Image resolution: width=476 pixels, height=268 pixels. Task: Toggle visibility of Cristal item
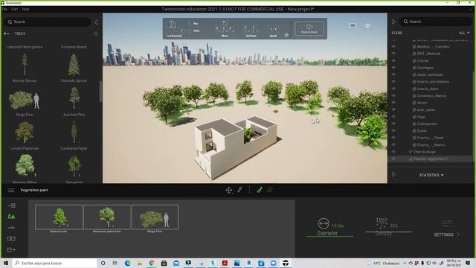click(x=393, y=60)
